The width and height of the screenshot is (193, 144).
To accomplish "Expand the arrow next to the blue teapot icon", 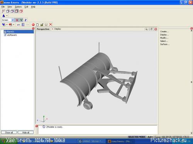I will [x=7, y=25].
